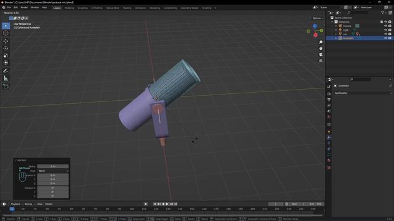Switch orthographic/perspective grid icon
This screenshot has height=221, width=394.
[321, 61]
